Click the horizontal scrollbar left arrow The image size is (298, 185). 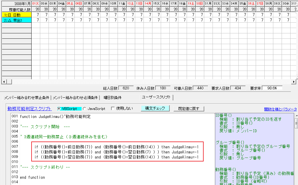[x=4, y=82]
